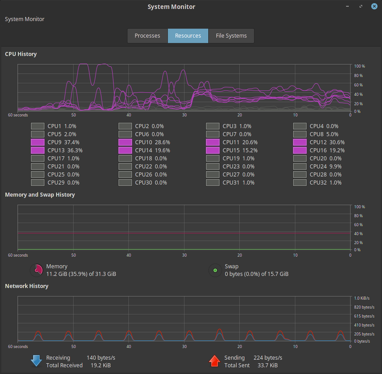Click the Total Received value text
Screen dimensions: 382x374
pyautogui.click(x=100, y=365)
